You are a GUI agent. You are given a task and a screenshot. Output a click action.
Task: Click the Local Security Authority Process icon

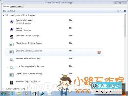click(x=12, y=67)
